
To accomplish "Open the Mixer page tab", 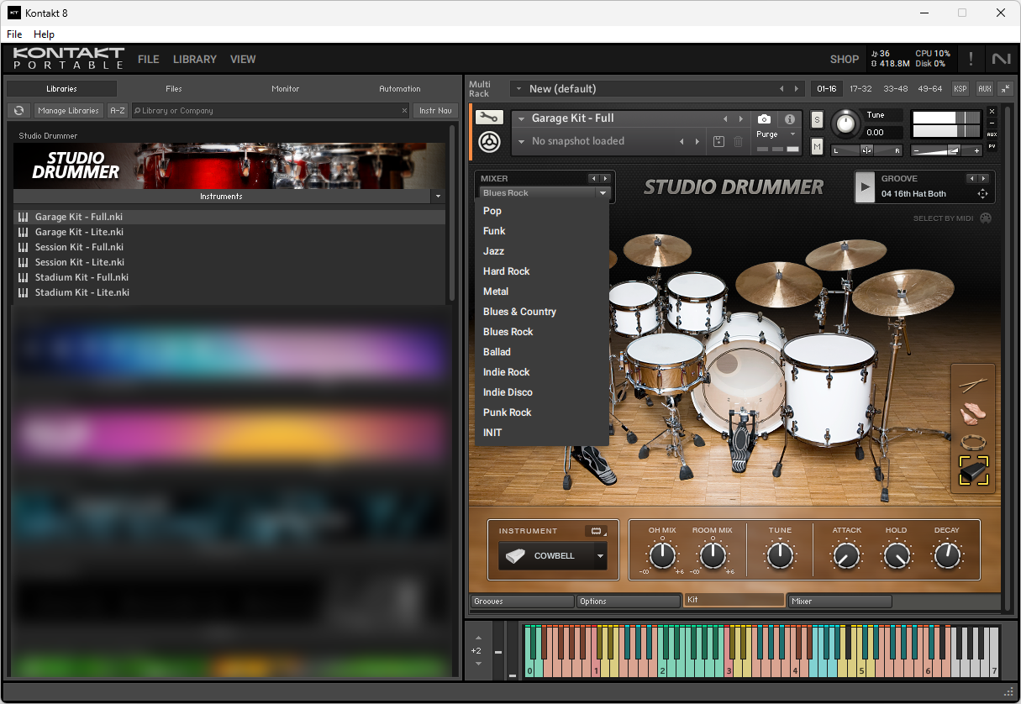I will coord(839,602).
